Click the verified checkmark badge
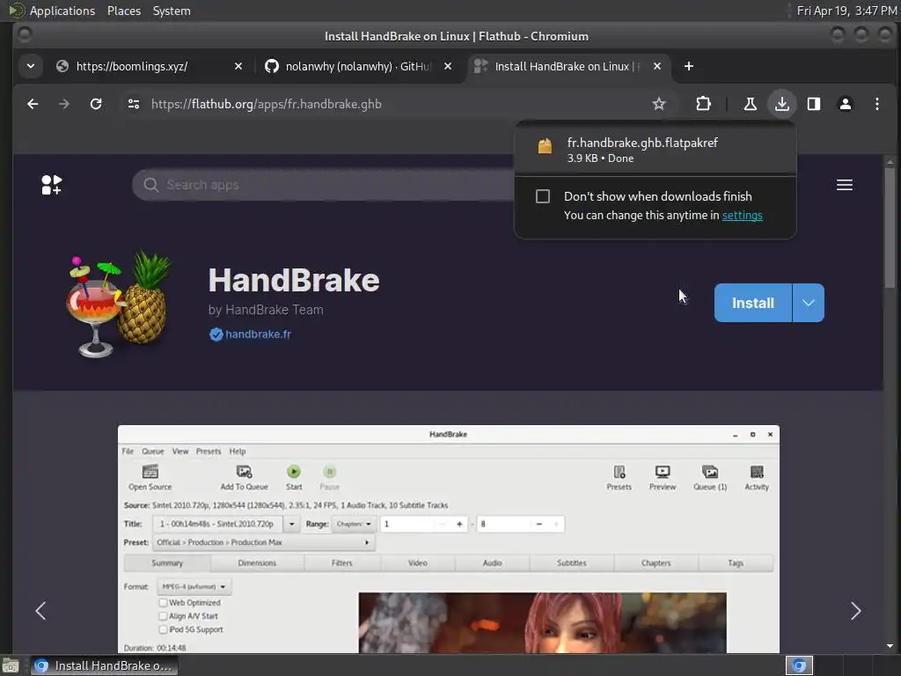 [216, 334]
